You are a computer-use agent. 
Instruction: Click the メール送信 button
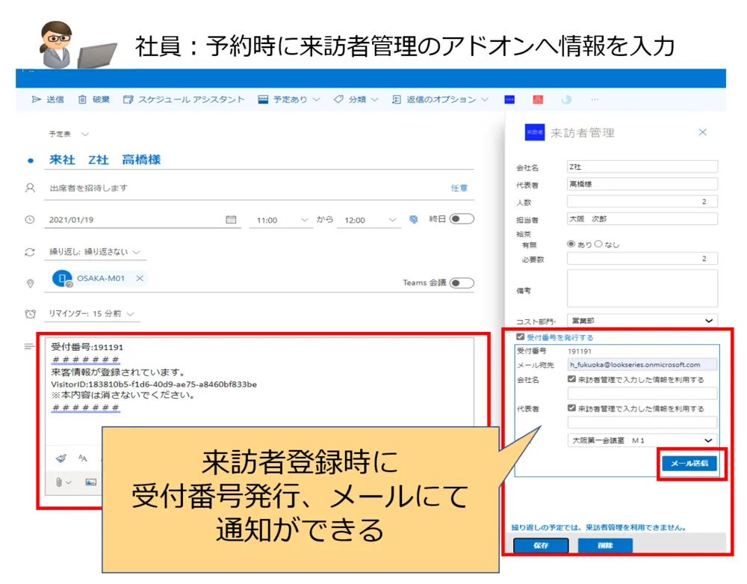689,464
